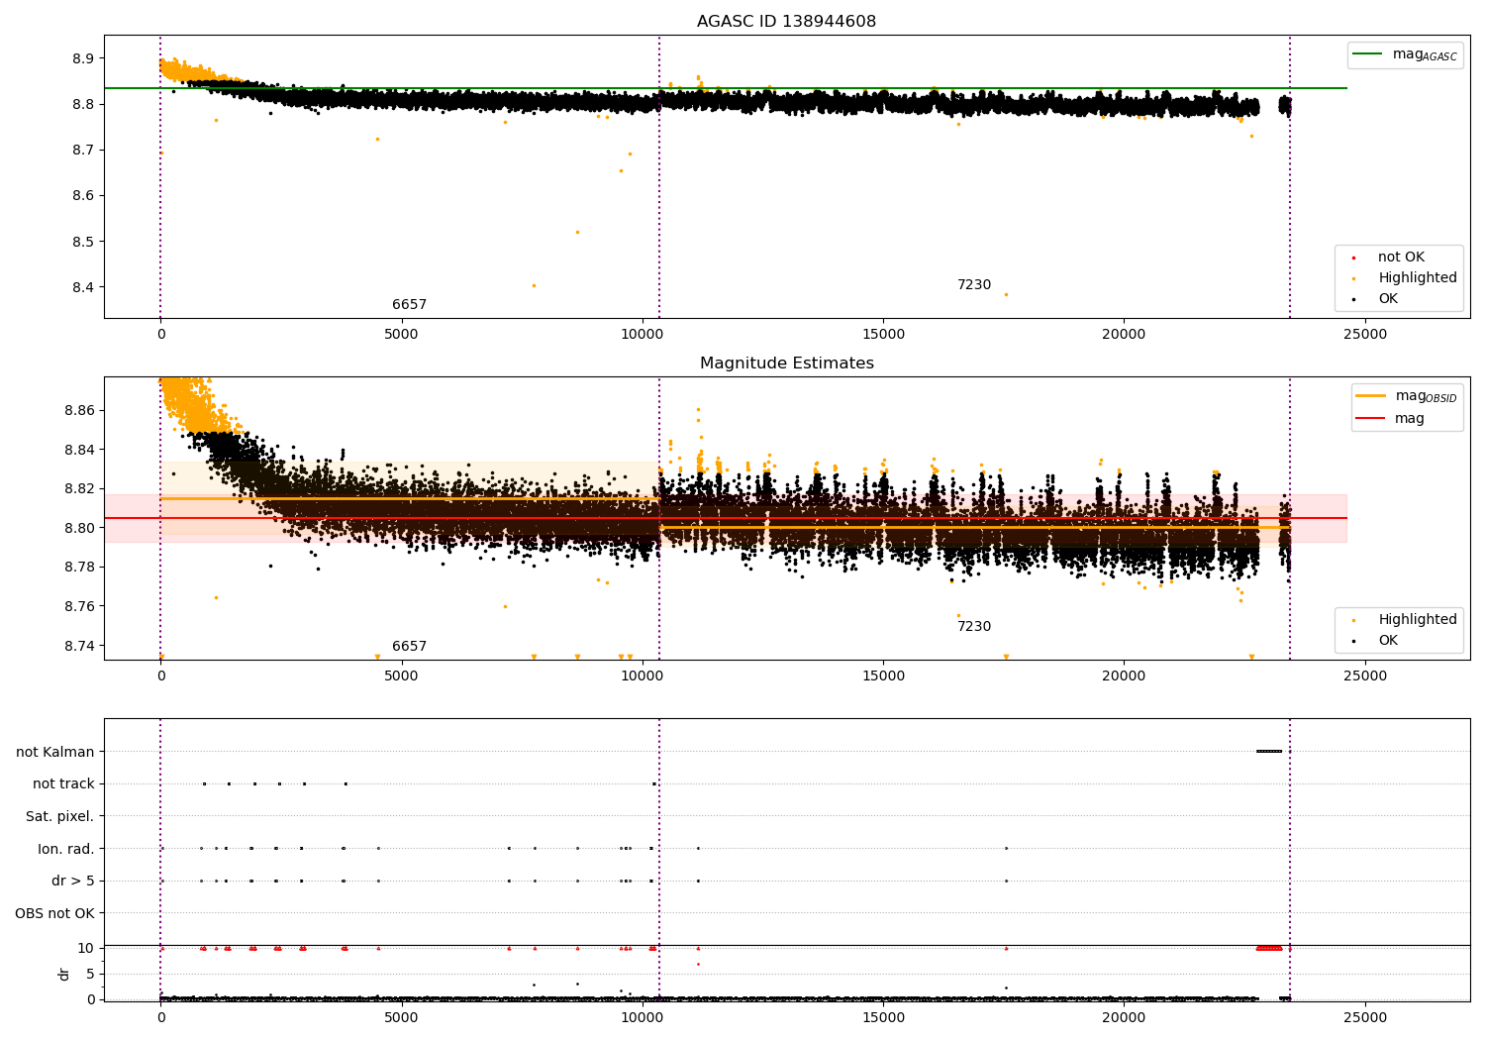This screenshot has width=1485, height=1040.
Task: Click the 'Magnitude Estimates' plot title
Action: (786, 364)
